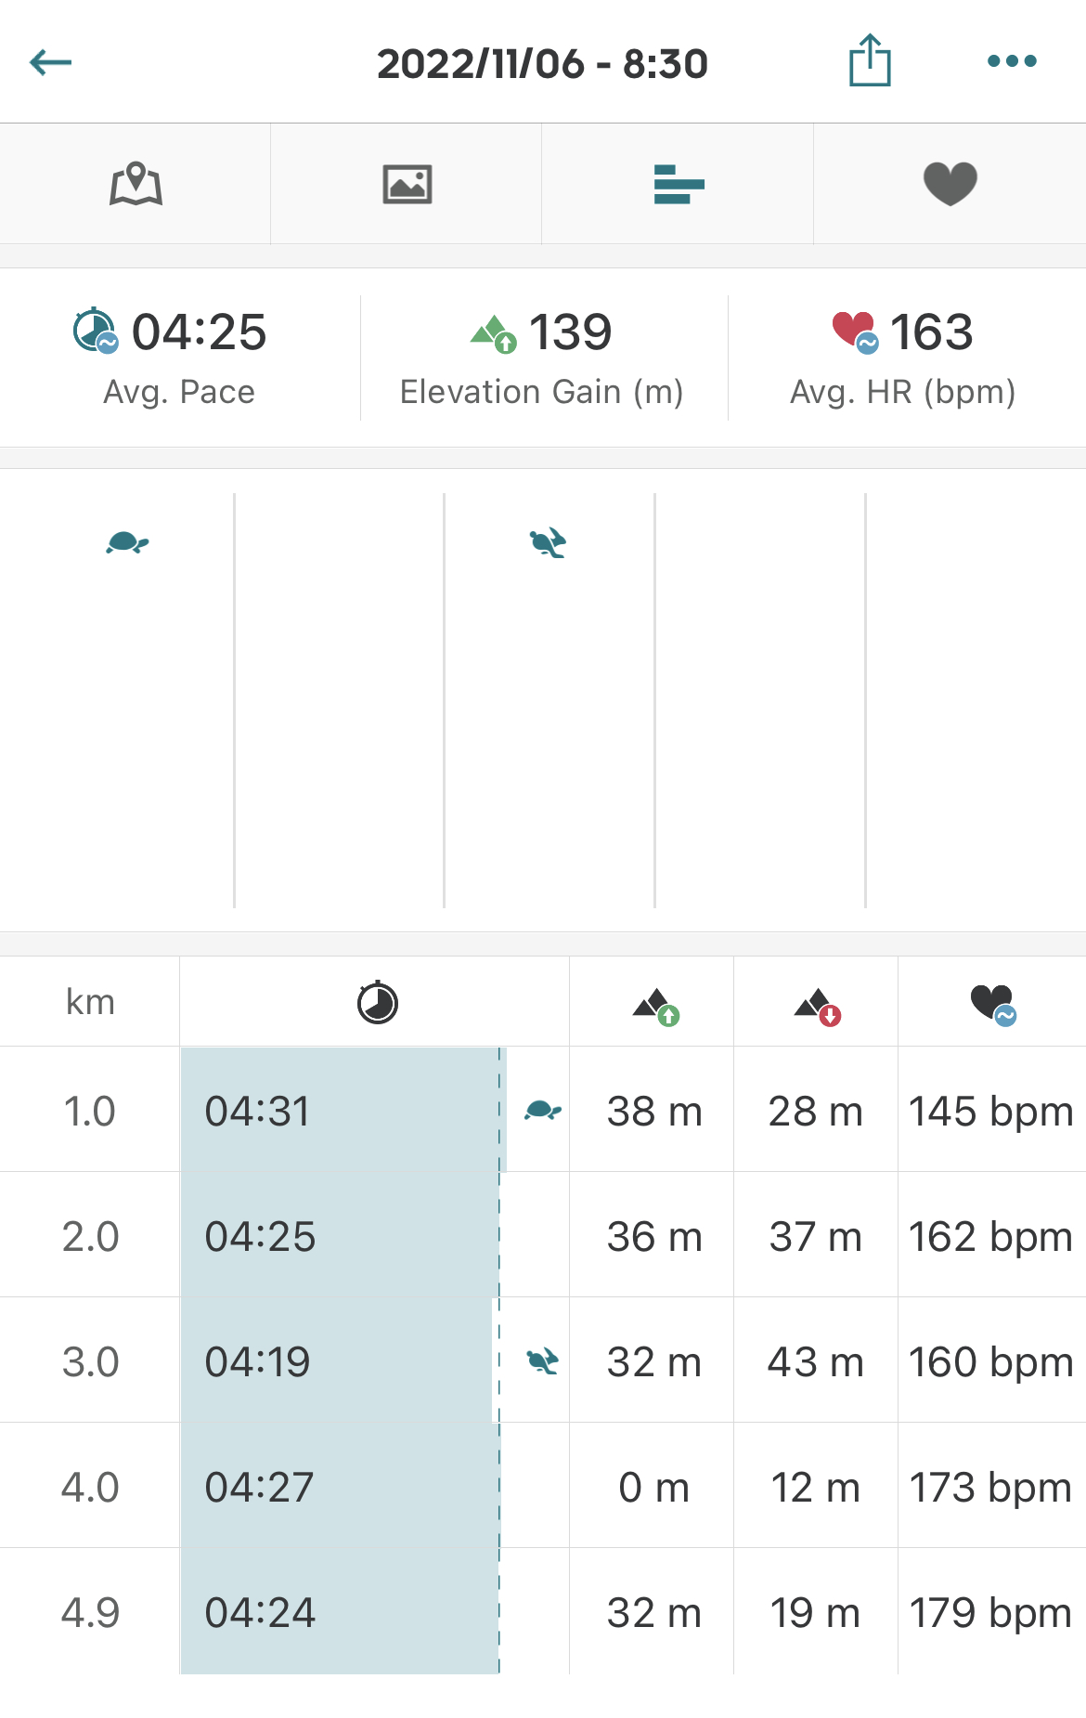Image resolution: width=1086 pixels, height=1718 pixels.
Task: Tap the heart rate column header
Action: point(992,1004)
